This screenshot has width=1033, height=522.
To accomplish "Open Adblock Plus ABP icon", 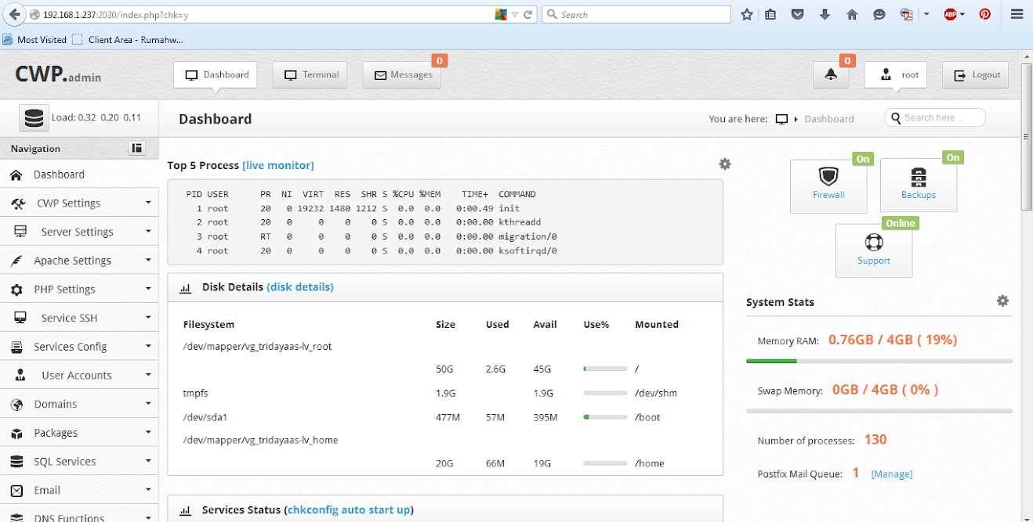I will pyautogui.click(x=951, y=14).
